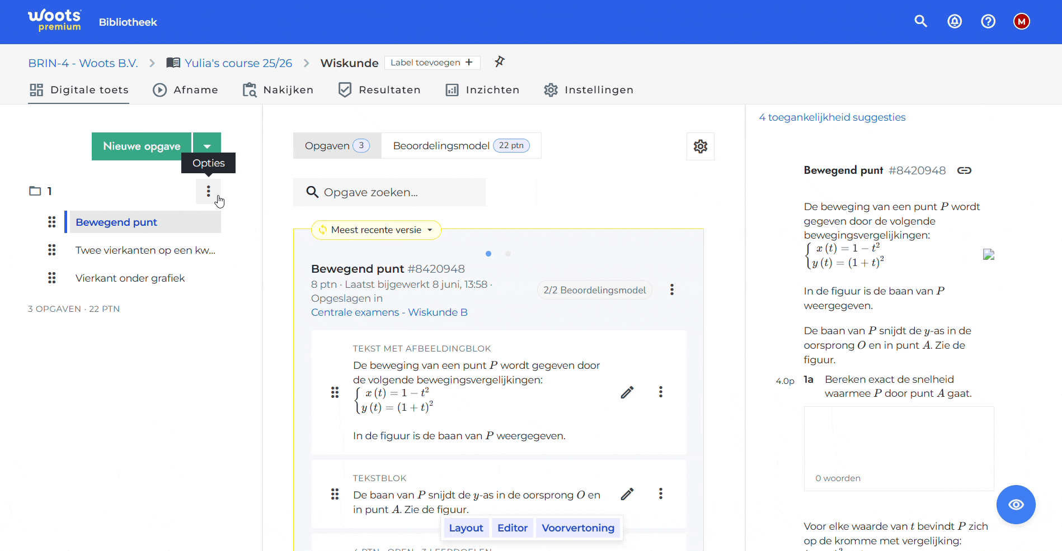Open the Afname tab
The height and width of the screenshot is (551, 1062).
click(185, 90)
